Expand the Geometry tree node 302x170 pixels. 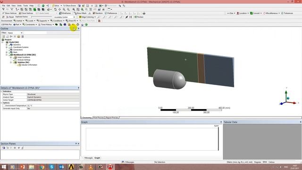pyautogui.click(x=7, y=45)
